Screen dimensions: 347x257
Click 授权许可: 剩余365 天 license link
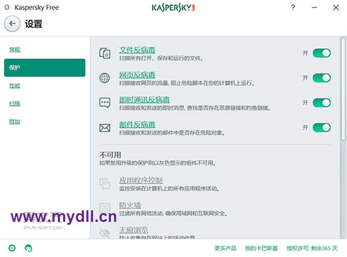312,248
